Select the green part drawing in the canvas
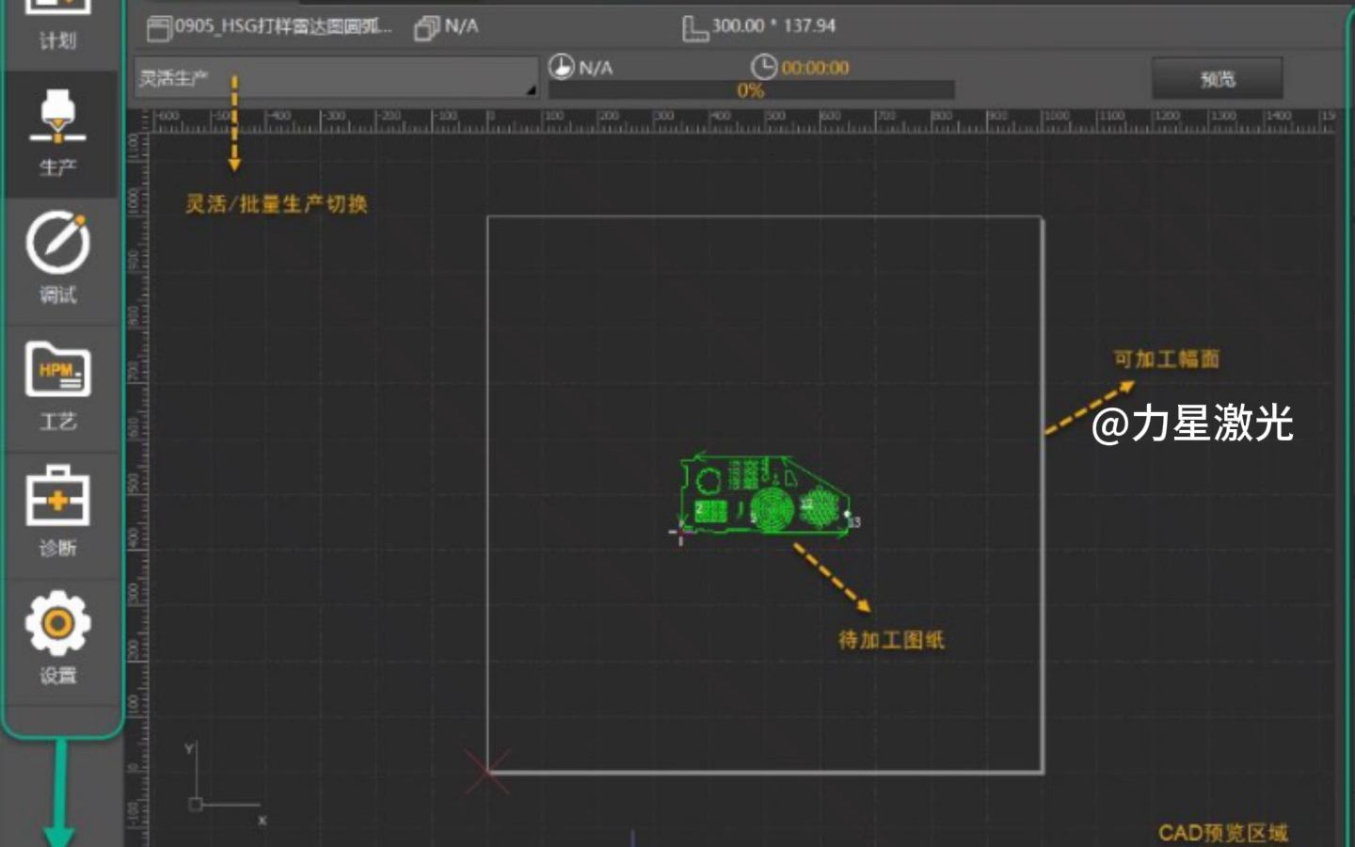1355x847 pixels. click(764, 494)
